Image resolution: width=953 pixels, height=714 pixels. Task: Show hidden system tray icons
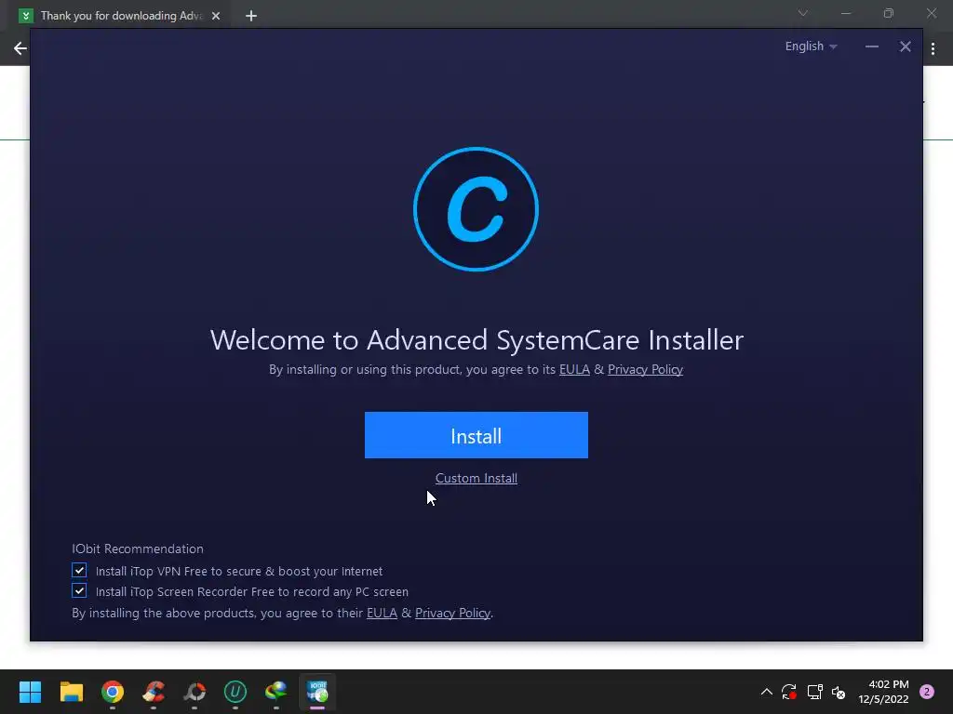pyautogui.click(x=767, y=692)
